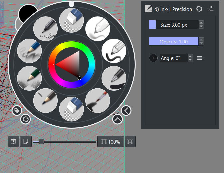Click the canvas rotation handle atop palette
The image size is (224, 173).
click(x=71, y=4)
